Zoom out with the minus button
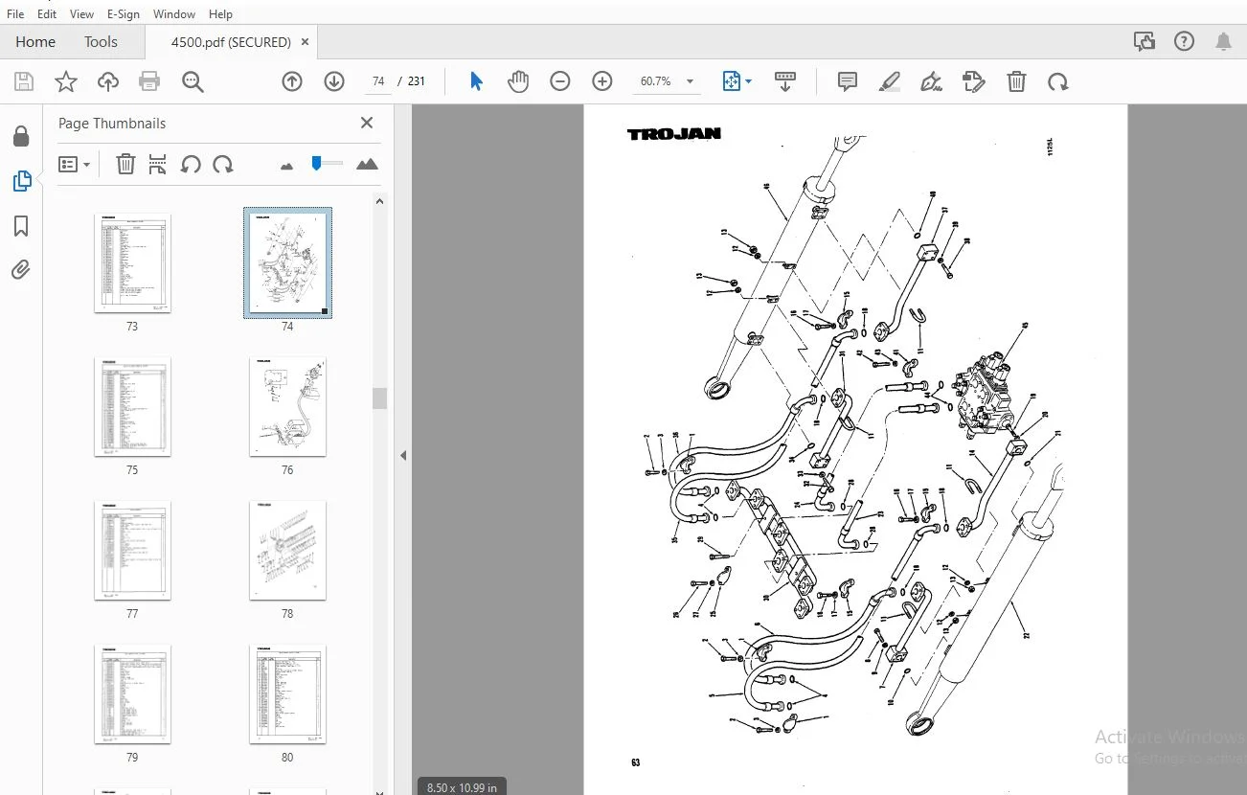This screenshot has height=795, width=1247. [x=560, y=81]
